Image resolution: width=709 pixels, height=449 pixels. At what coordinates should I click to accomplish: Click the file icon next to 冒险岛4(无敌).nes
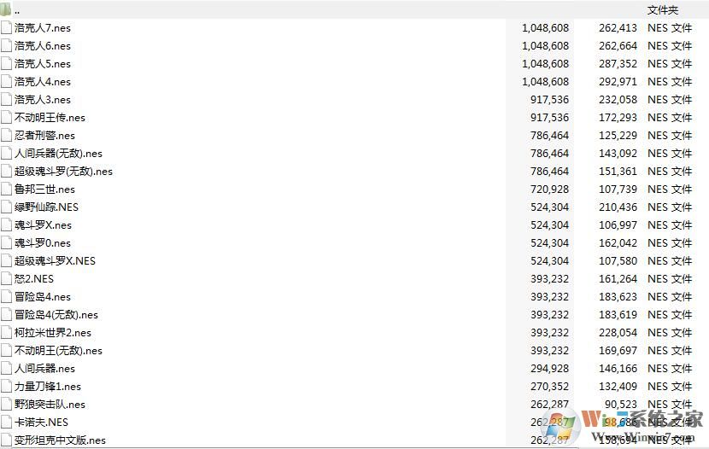(6, 314)
